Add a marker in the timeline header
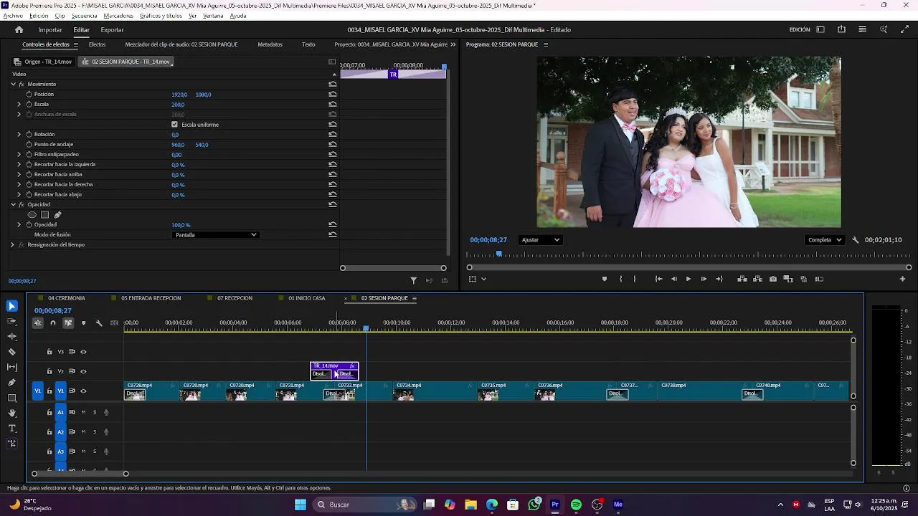 83,323
